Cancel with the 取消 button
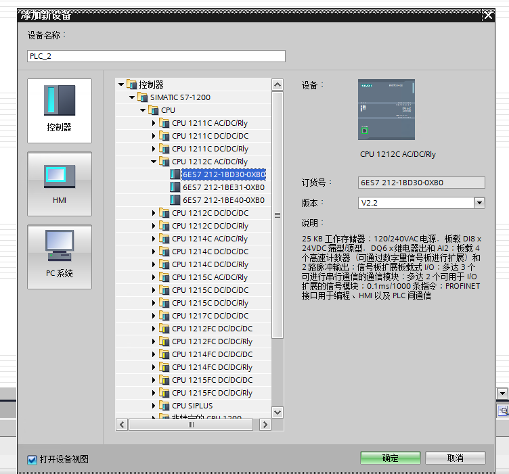The image size is (509, 474). [456, 458]
